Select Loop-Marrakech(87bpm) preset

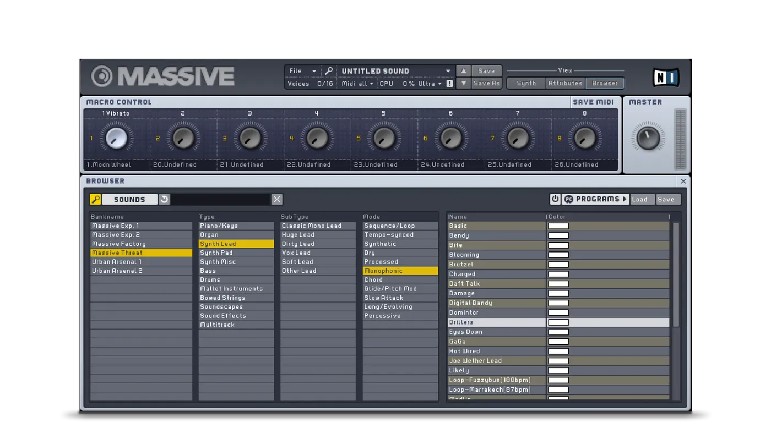(558, 389)
